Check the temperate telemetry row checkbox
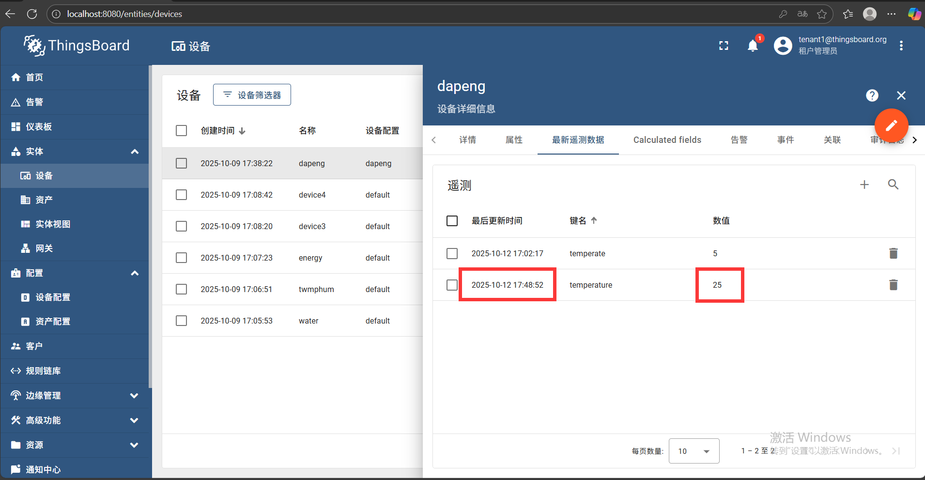The width and height of the screenshot is (925, 480). click(x=451, y=253)
